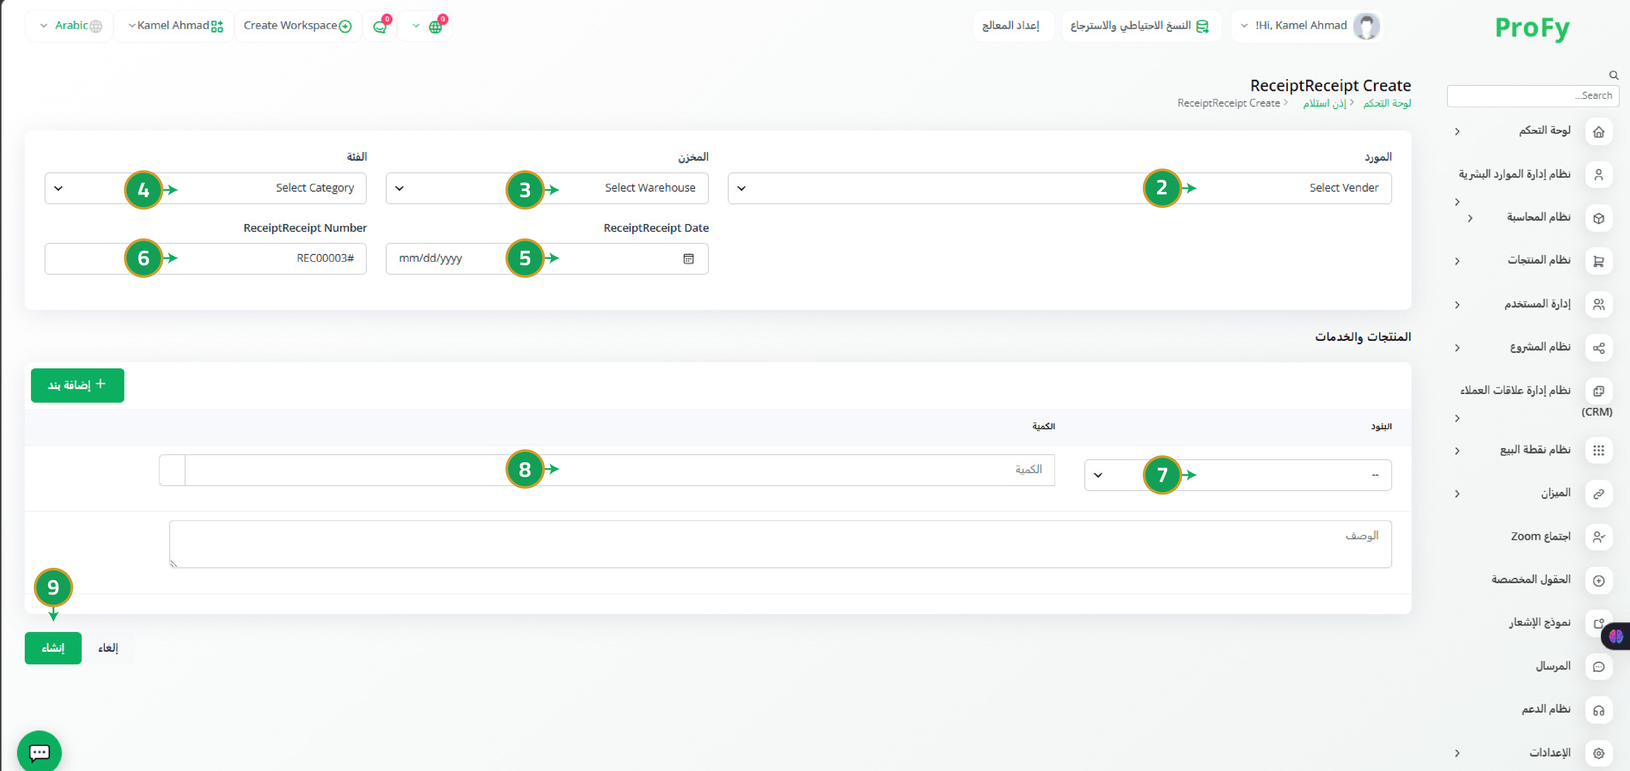Click the إنشاء create button
This screenshot has width=1630, height=771.
53,648
